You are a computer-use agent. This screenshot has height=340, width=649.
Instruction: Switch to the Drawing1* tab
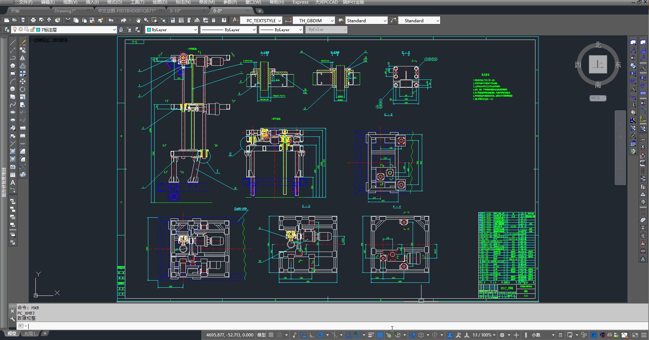tap(65, 11)
